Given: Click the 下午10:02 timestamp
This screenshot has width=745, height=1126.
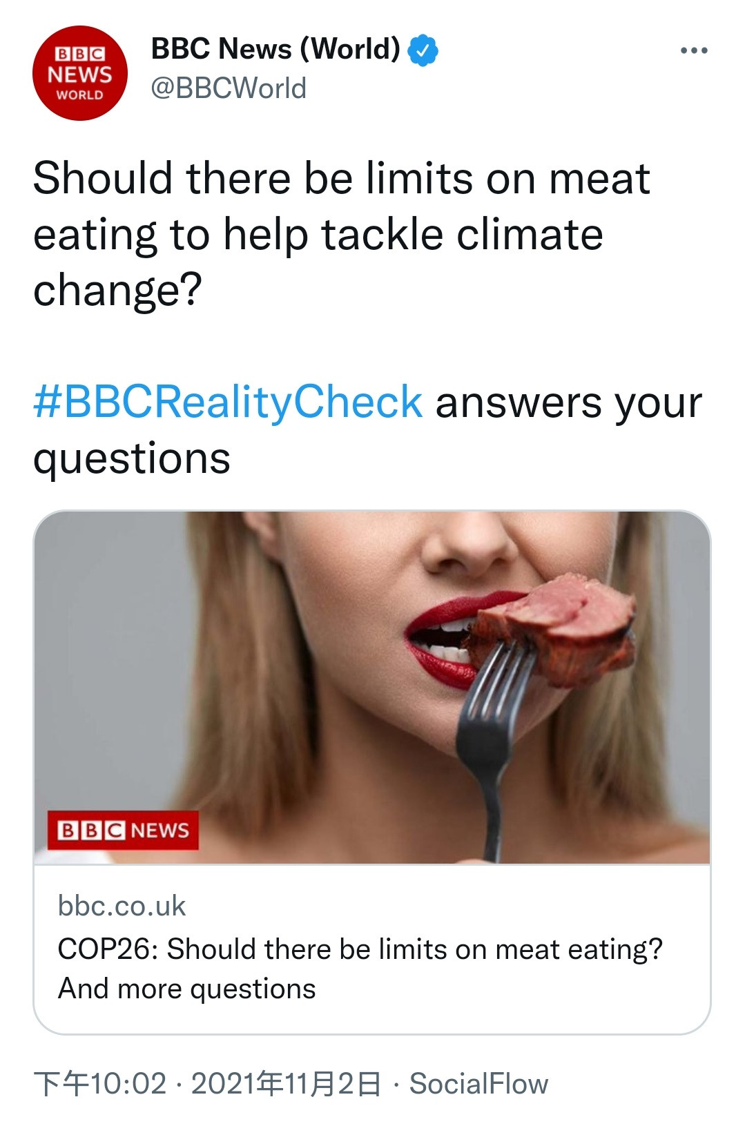Looking at the screenshot, I should click(x=100, y=1083).
